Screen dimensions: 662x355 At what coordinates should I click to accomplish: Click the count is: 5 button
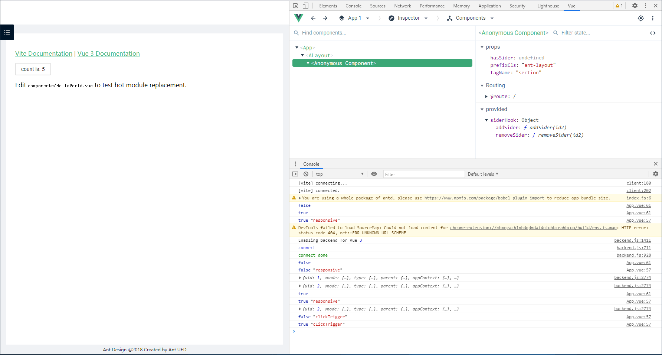(x=33, y=69)
